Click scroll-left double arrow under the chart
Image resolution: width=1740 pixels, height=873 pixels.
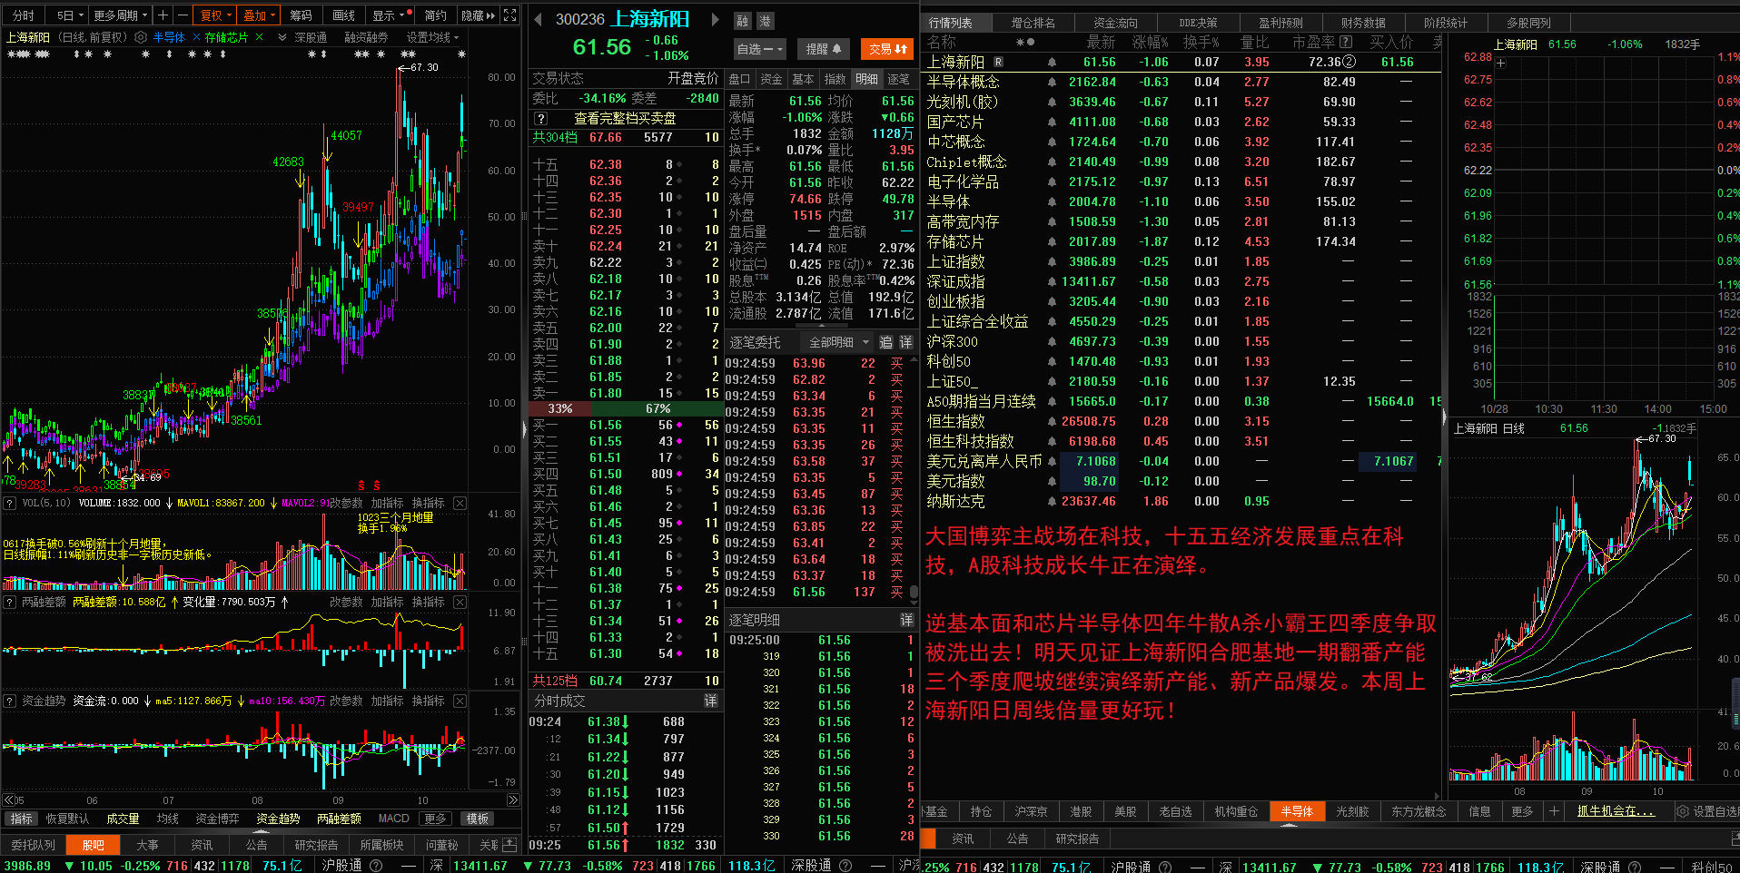coord(8,800)
